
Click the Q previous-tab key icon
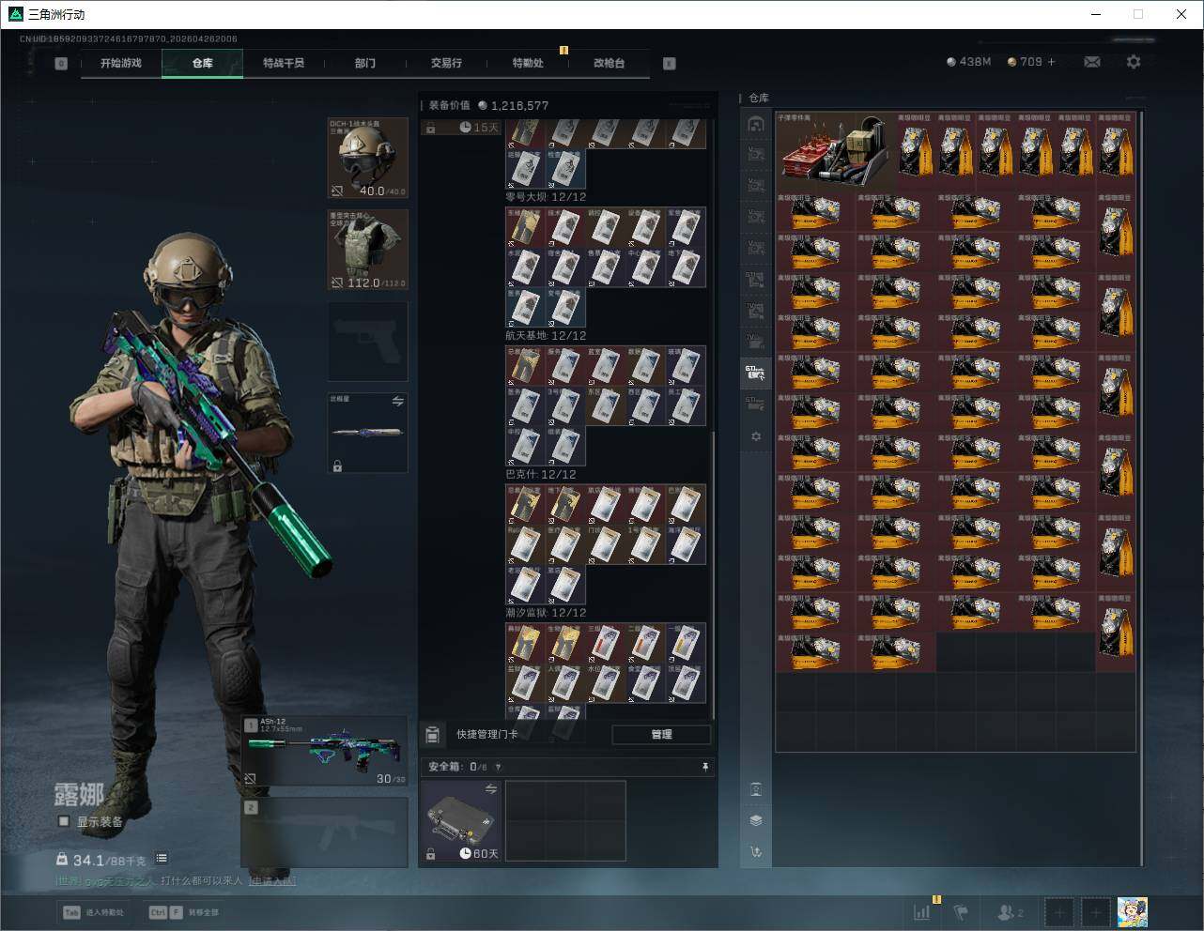coord(61,64)
